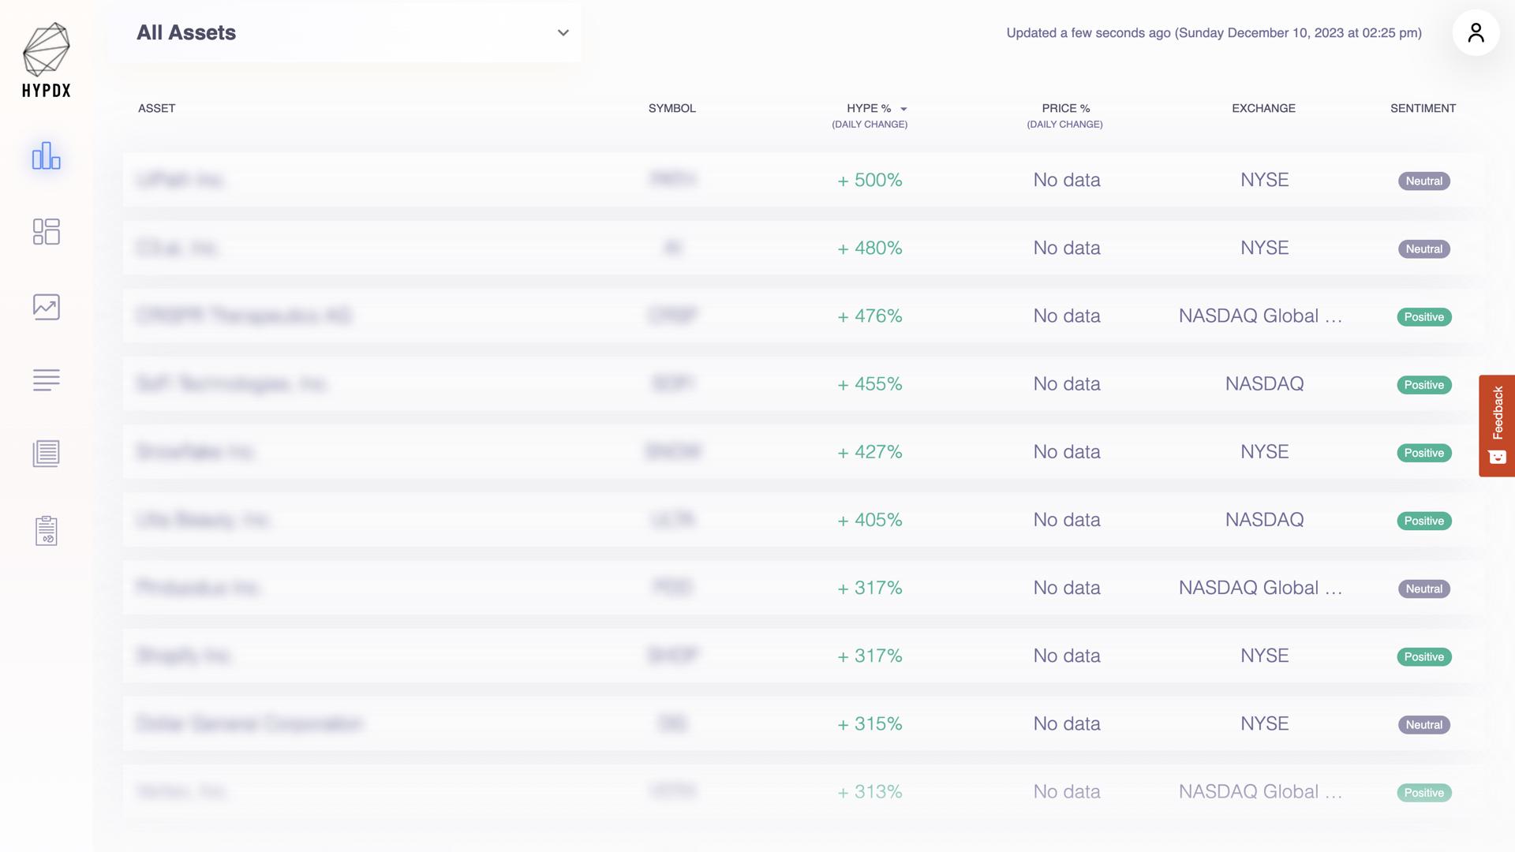Open the list view icon in the sidebar
Image resolution: width=1515 pixels, height=852 pixels.
(46, 381)
